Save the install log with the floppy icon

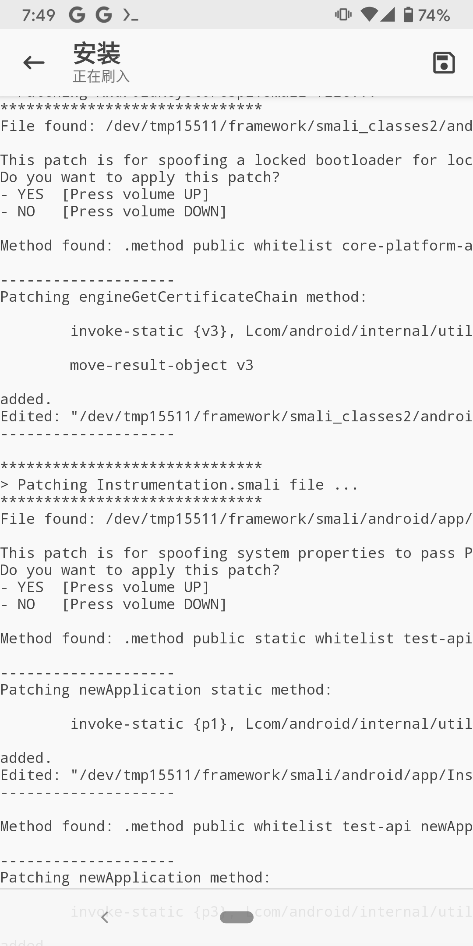coord(444,63)
